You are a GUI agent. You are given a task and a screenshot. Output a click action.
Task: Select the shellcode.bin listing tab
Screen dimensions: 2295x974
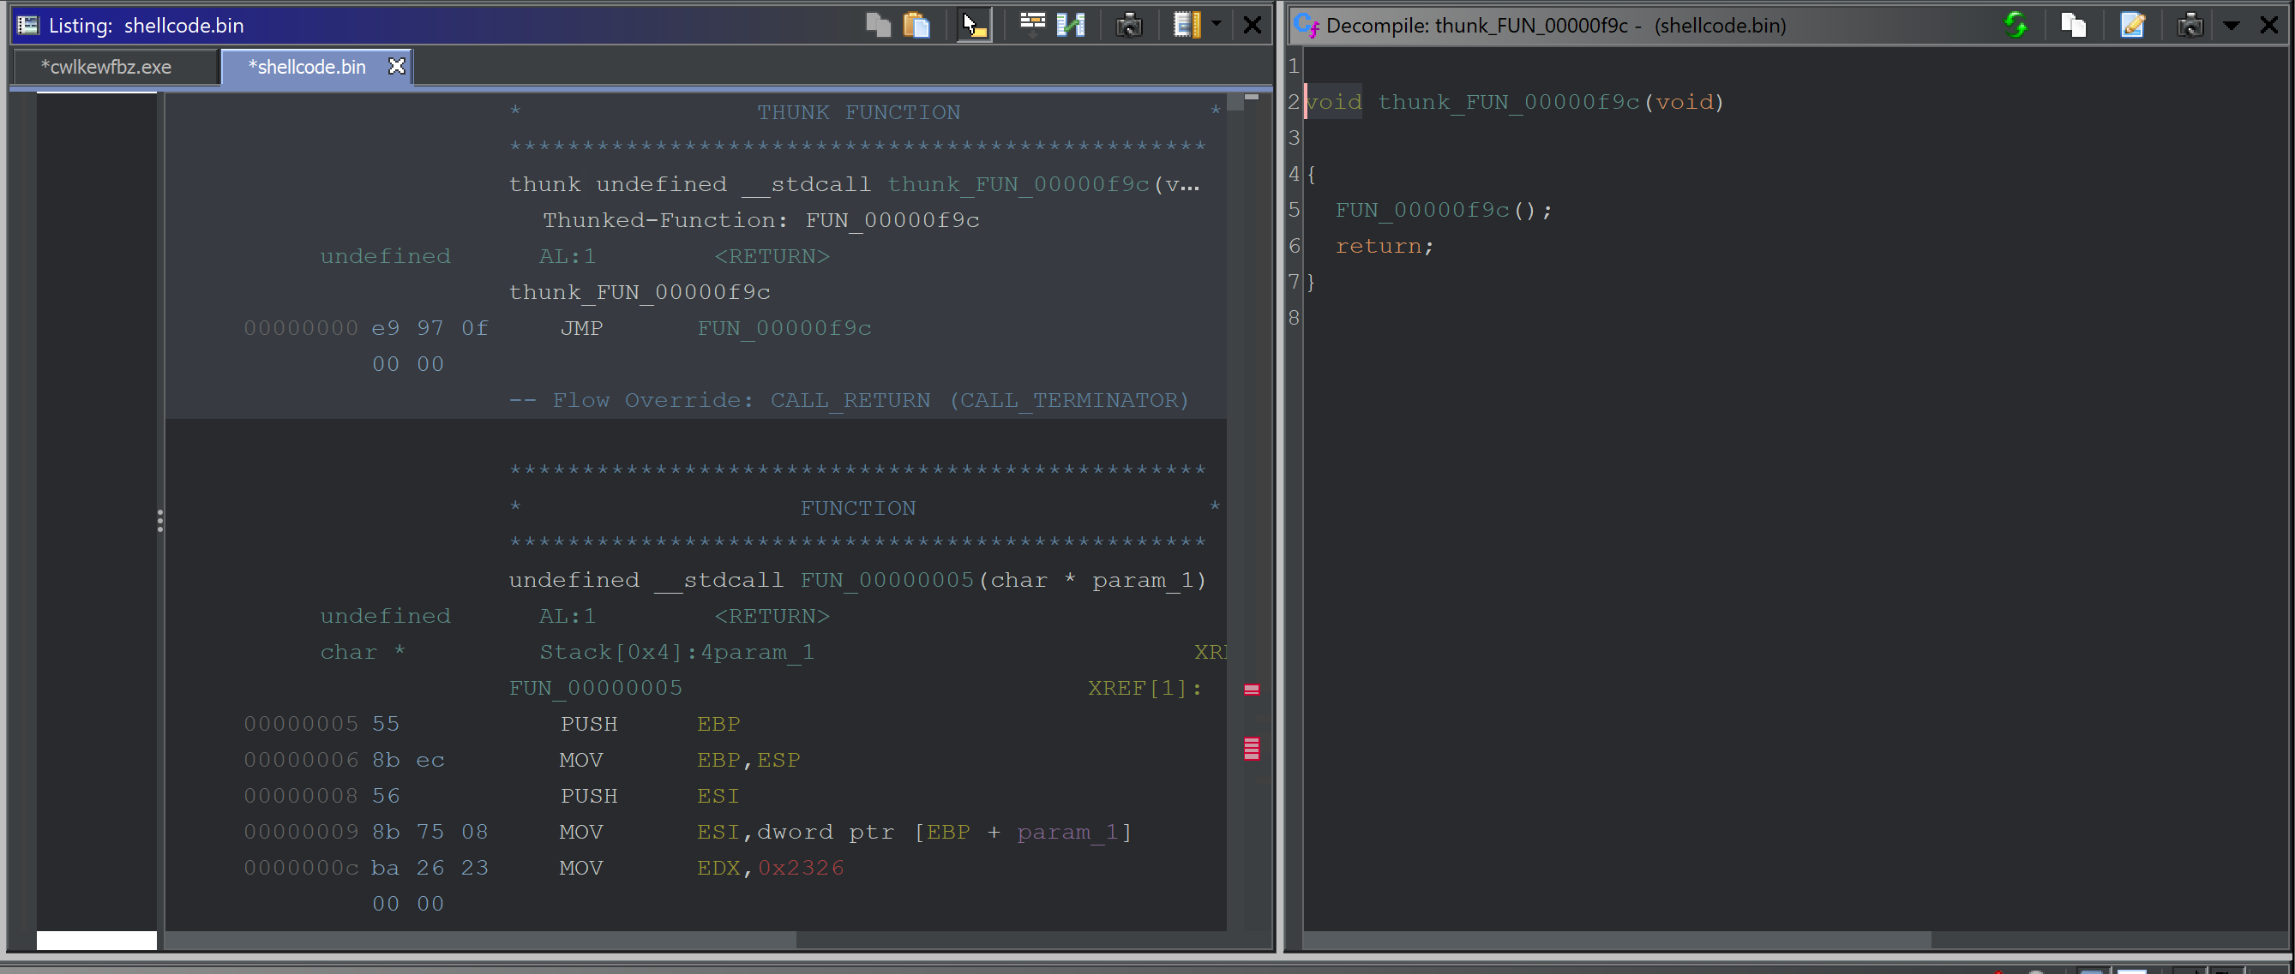pos(306,67)
